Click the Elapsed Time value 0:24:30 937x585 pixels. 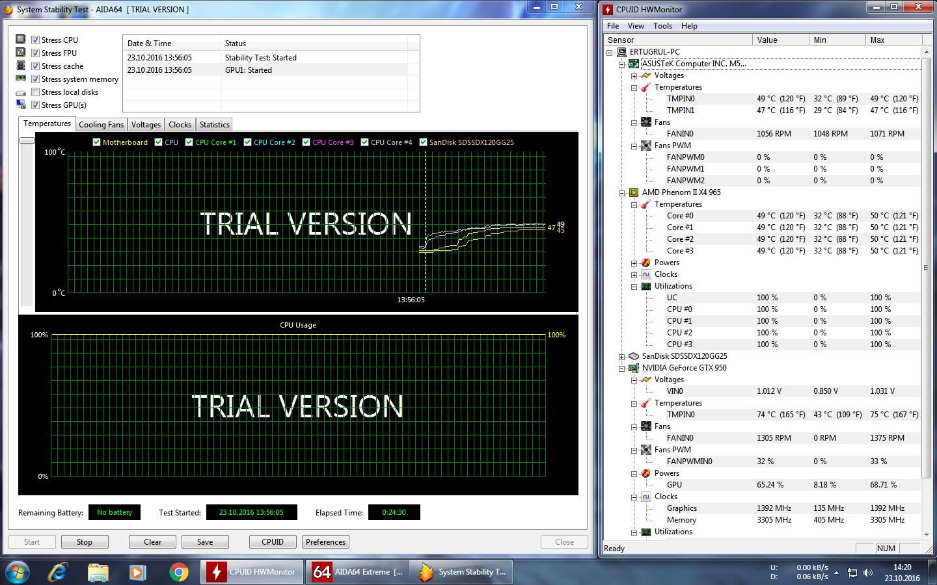point(394,512)
